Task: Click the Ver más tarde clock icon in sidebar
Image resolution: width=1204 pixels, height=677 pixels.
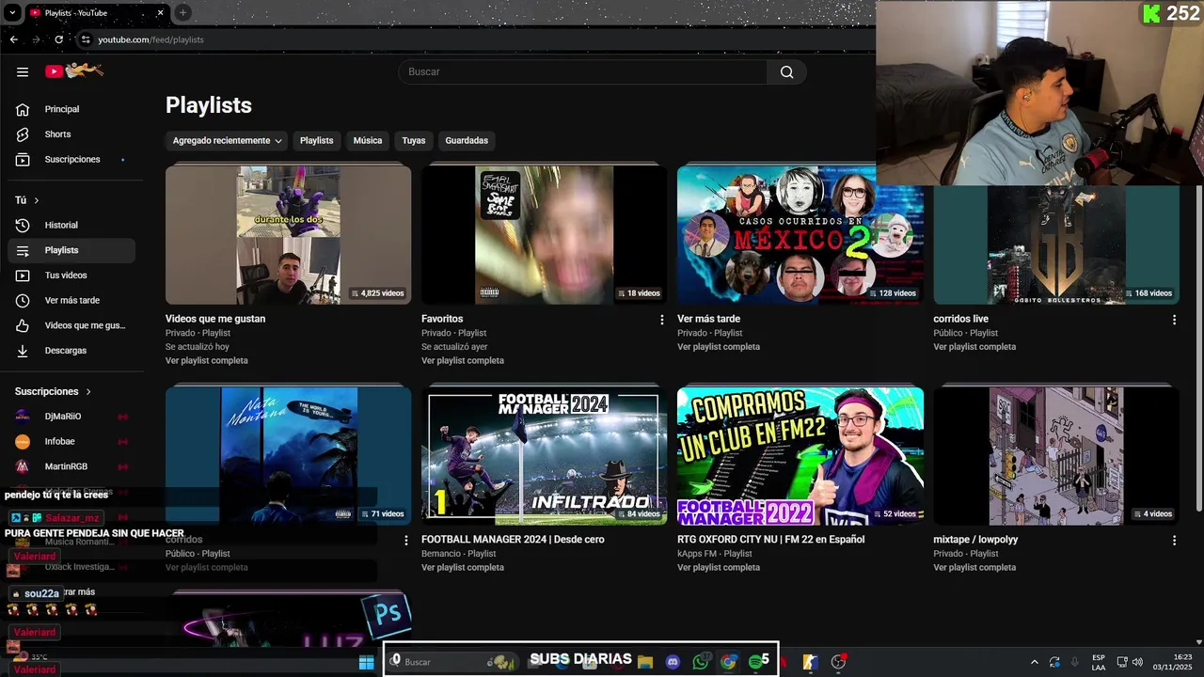Action: point(23,300)
